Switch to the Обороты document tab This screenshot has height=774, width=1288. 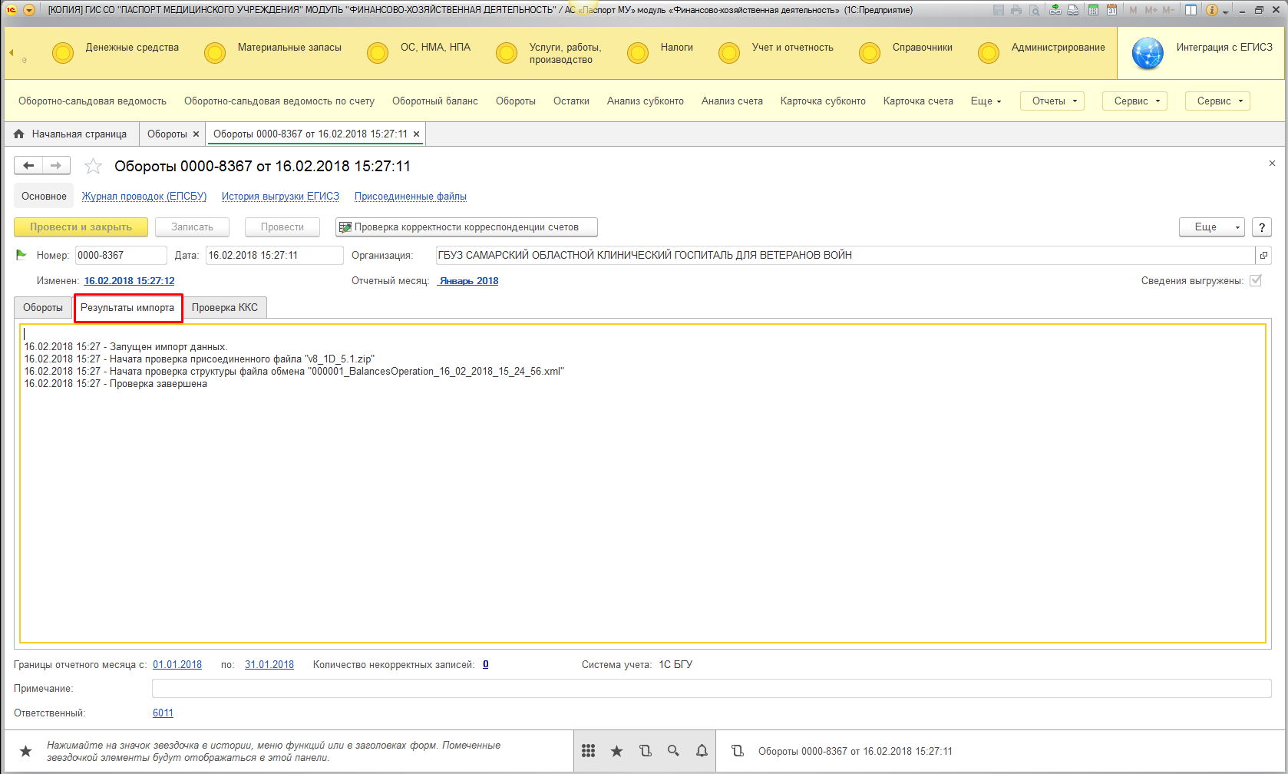click(43, 308)
